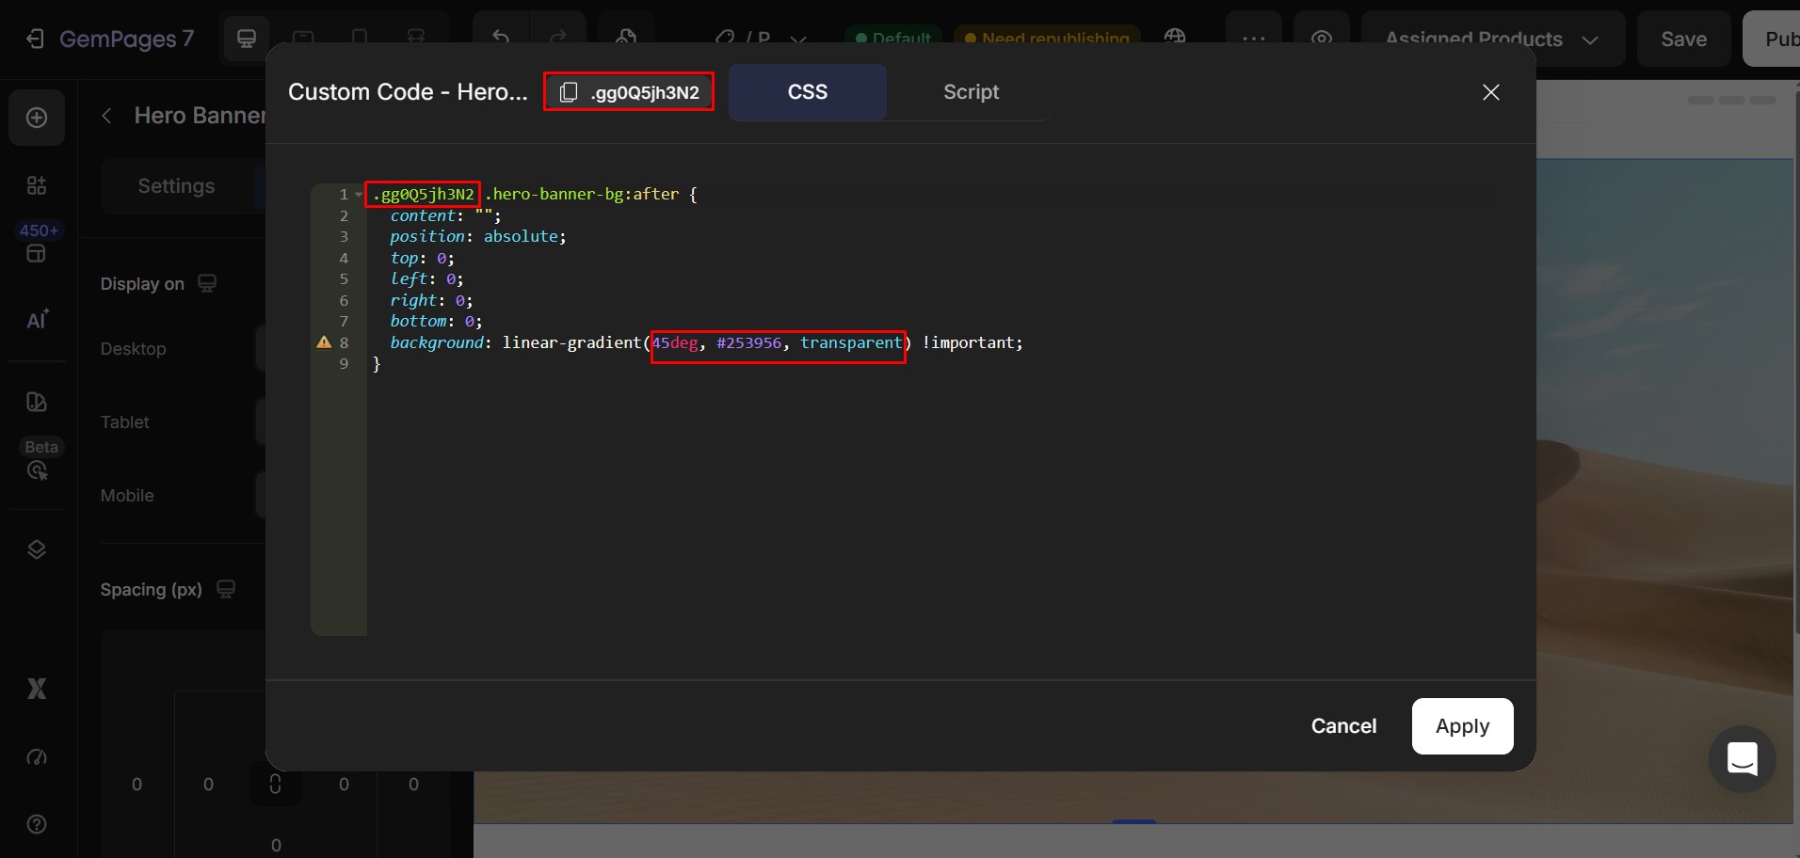Click the .hero-banner-bg:after selector text
Screen dimensions: 1800x858
pos(582,195)
